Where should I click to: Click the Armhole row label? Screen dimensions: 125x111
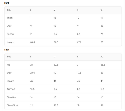[x=11, y=89]
